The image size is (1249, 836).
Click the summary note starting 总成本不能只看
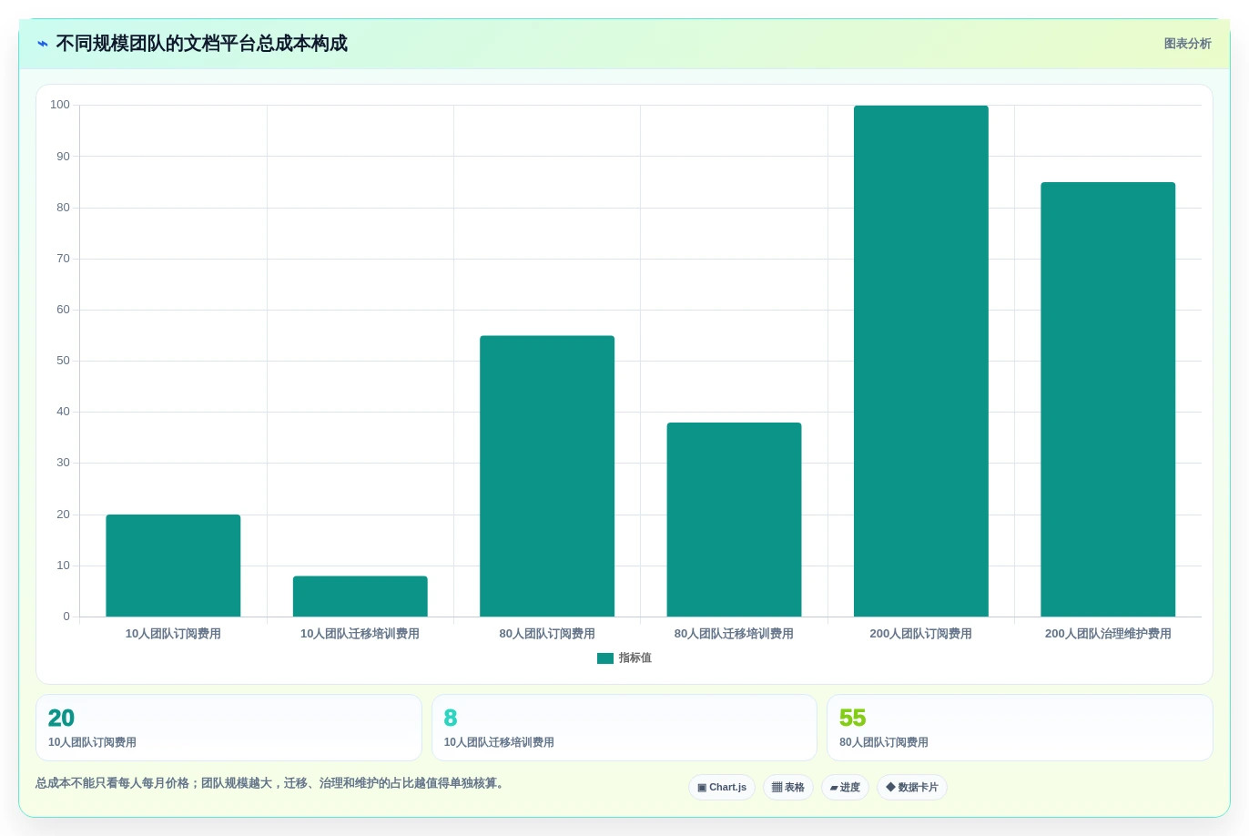271,783
